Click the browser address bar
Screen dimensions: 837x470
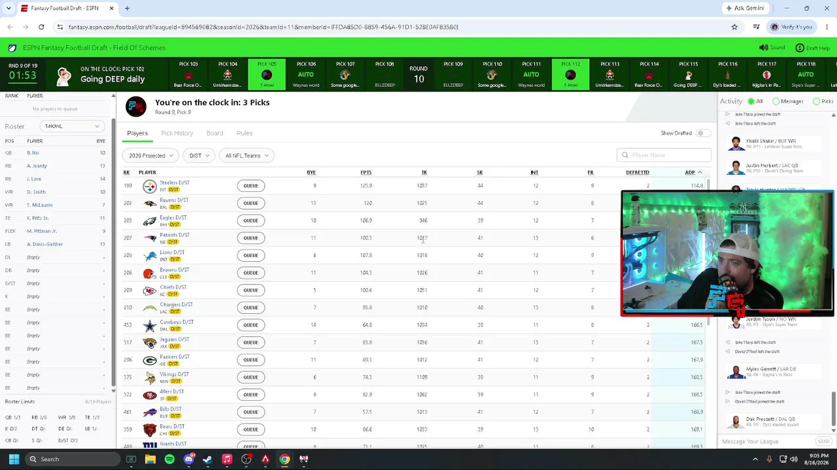tap(393, 27)
